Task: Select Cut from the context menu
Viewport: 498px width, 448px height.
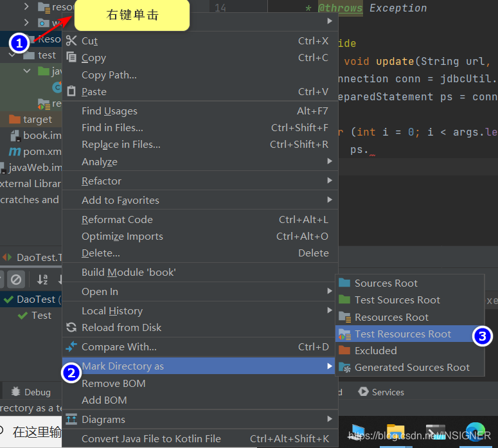Action: tap(200, 40)
